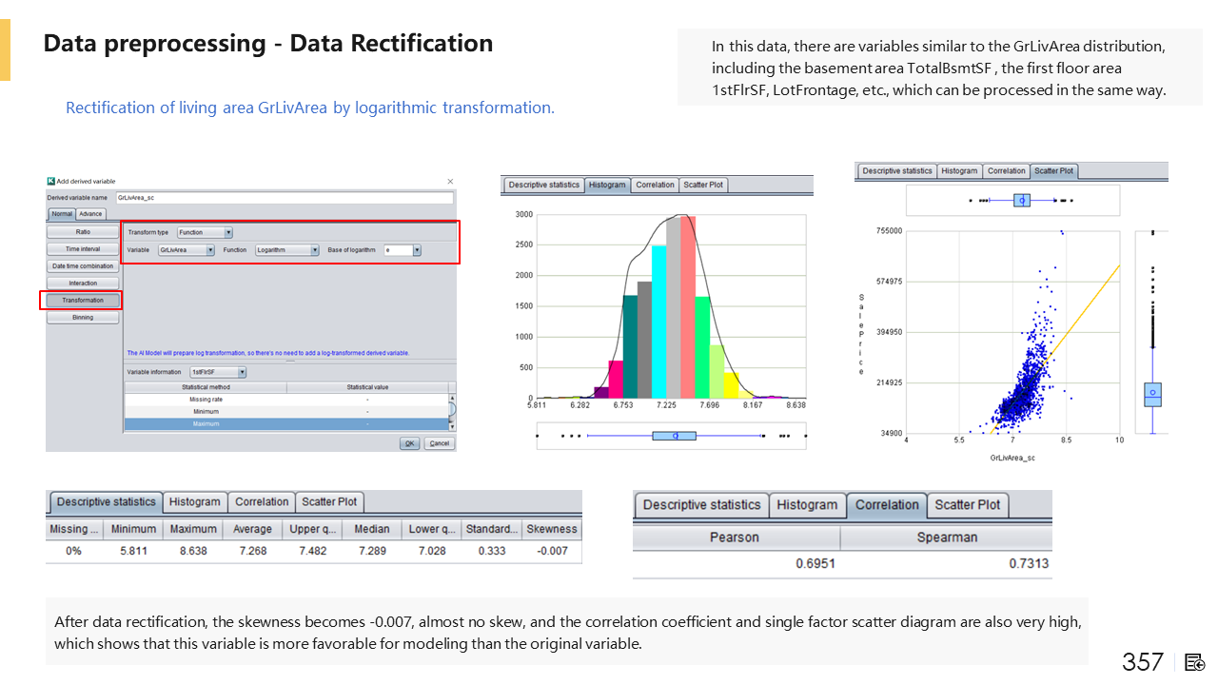The image size is (1218, 685).
Task: Click the K logo in dialog title bar
Action: point(51,181)
